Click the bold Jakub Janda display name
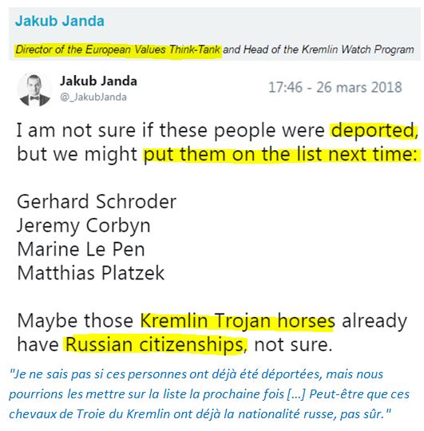 (x=98, y=81)
